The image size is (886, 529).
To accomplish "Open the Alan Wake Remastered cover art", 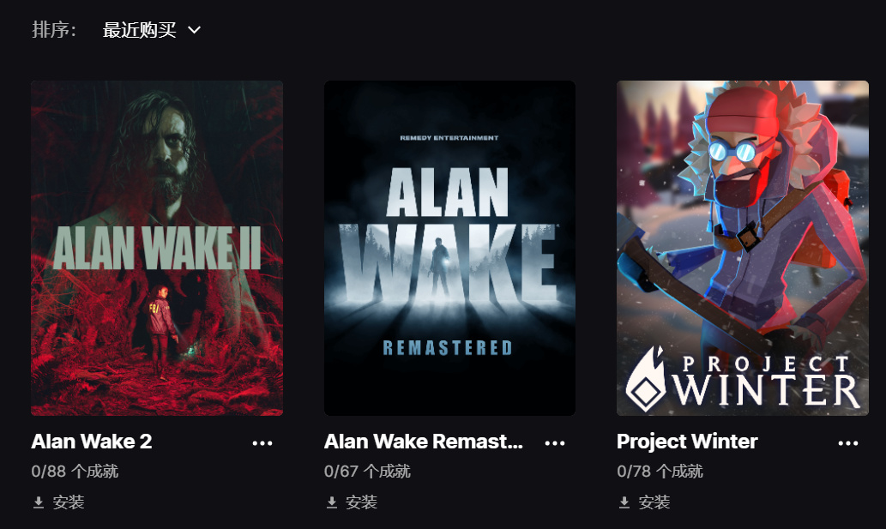I will click(x=449, y=248).
